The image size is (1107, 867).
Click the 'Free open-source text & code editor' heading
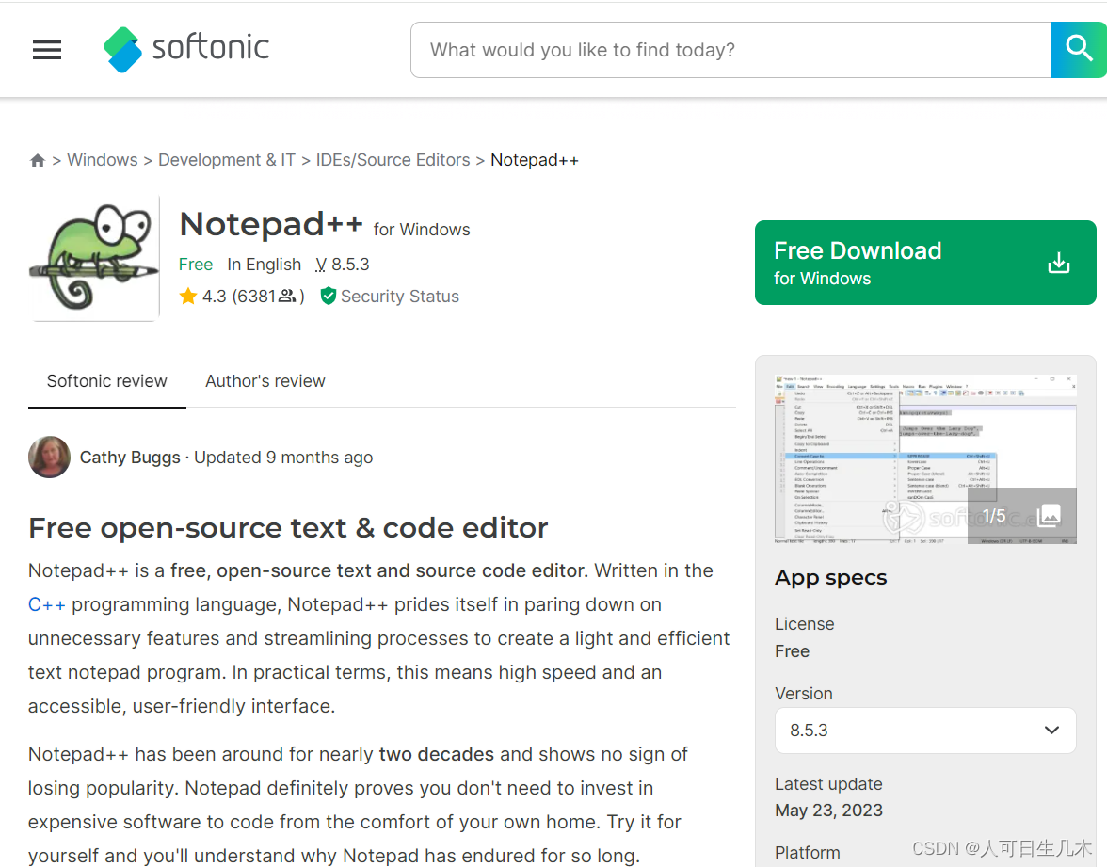tap(288, 528)
